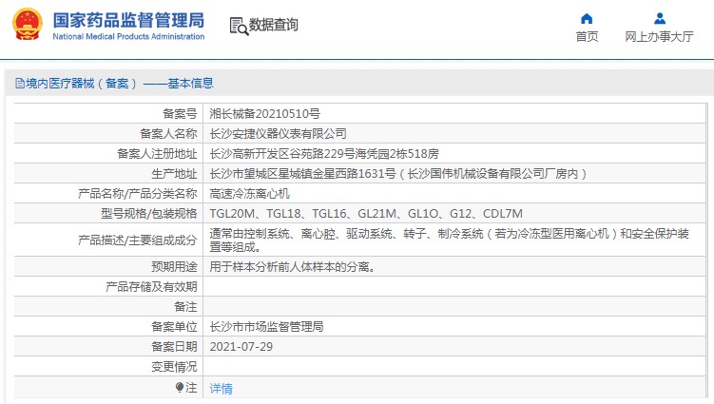Screen dimensions: 714x404
Task: Click the 备注 label
Action: 185,306
